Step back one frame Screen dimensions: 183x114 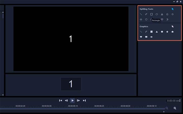coord(66,100)
